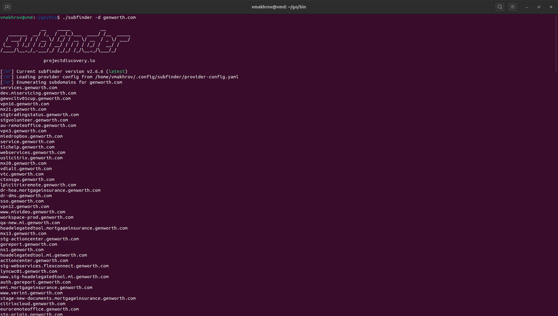Screen dimensions: 558x316
Task: Click the terminal window title vmakhrov@vmd
Action: (x=279, y=7)
